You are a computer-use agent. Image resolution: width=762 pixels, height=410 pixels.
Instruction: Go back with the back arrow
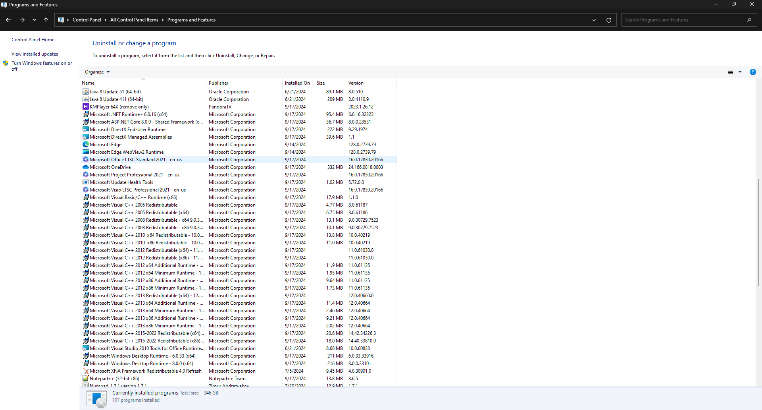[8, 20]
